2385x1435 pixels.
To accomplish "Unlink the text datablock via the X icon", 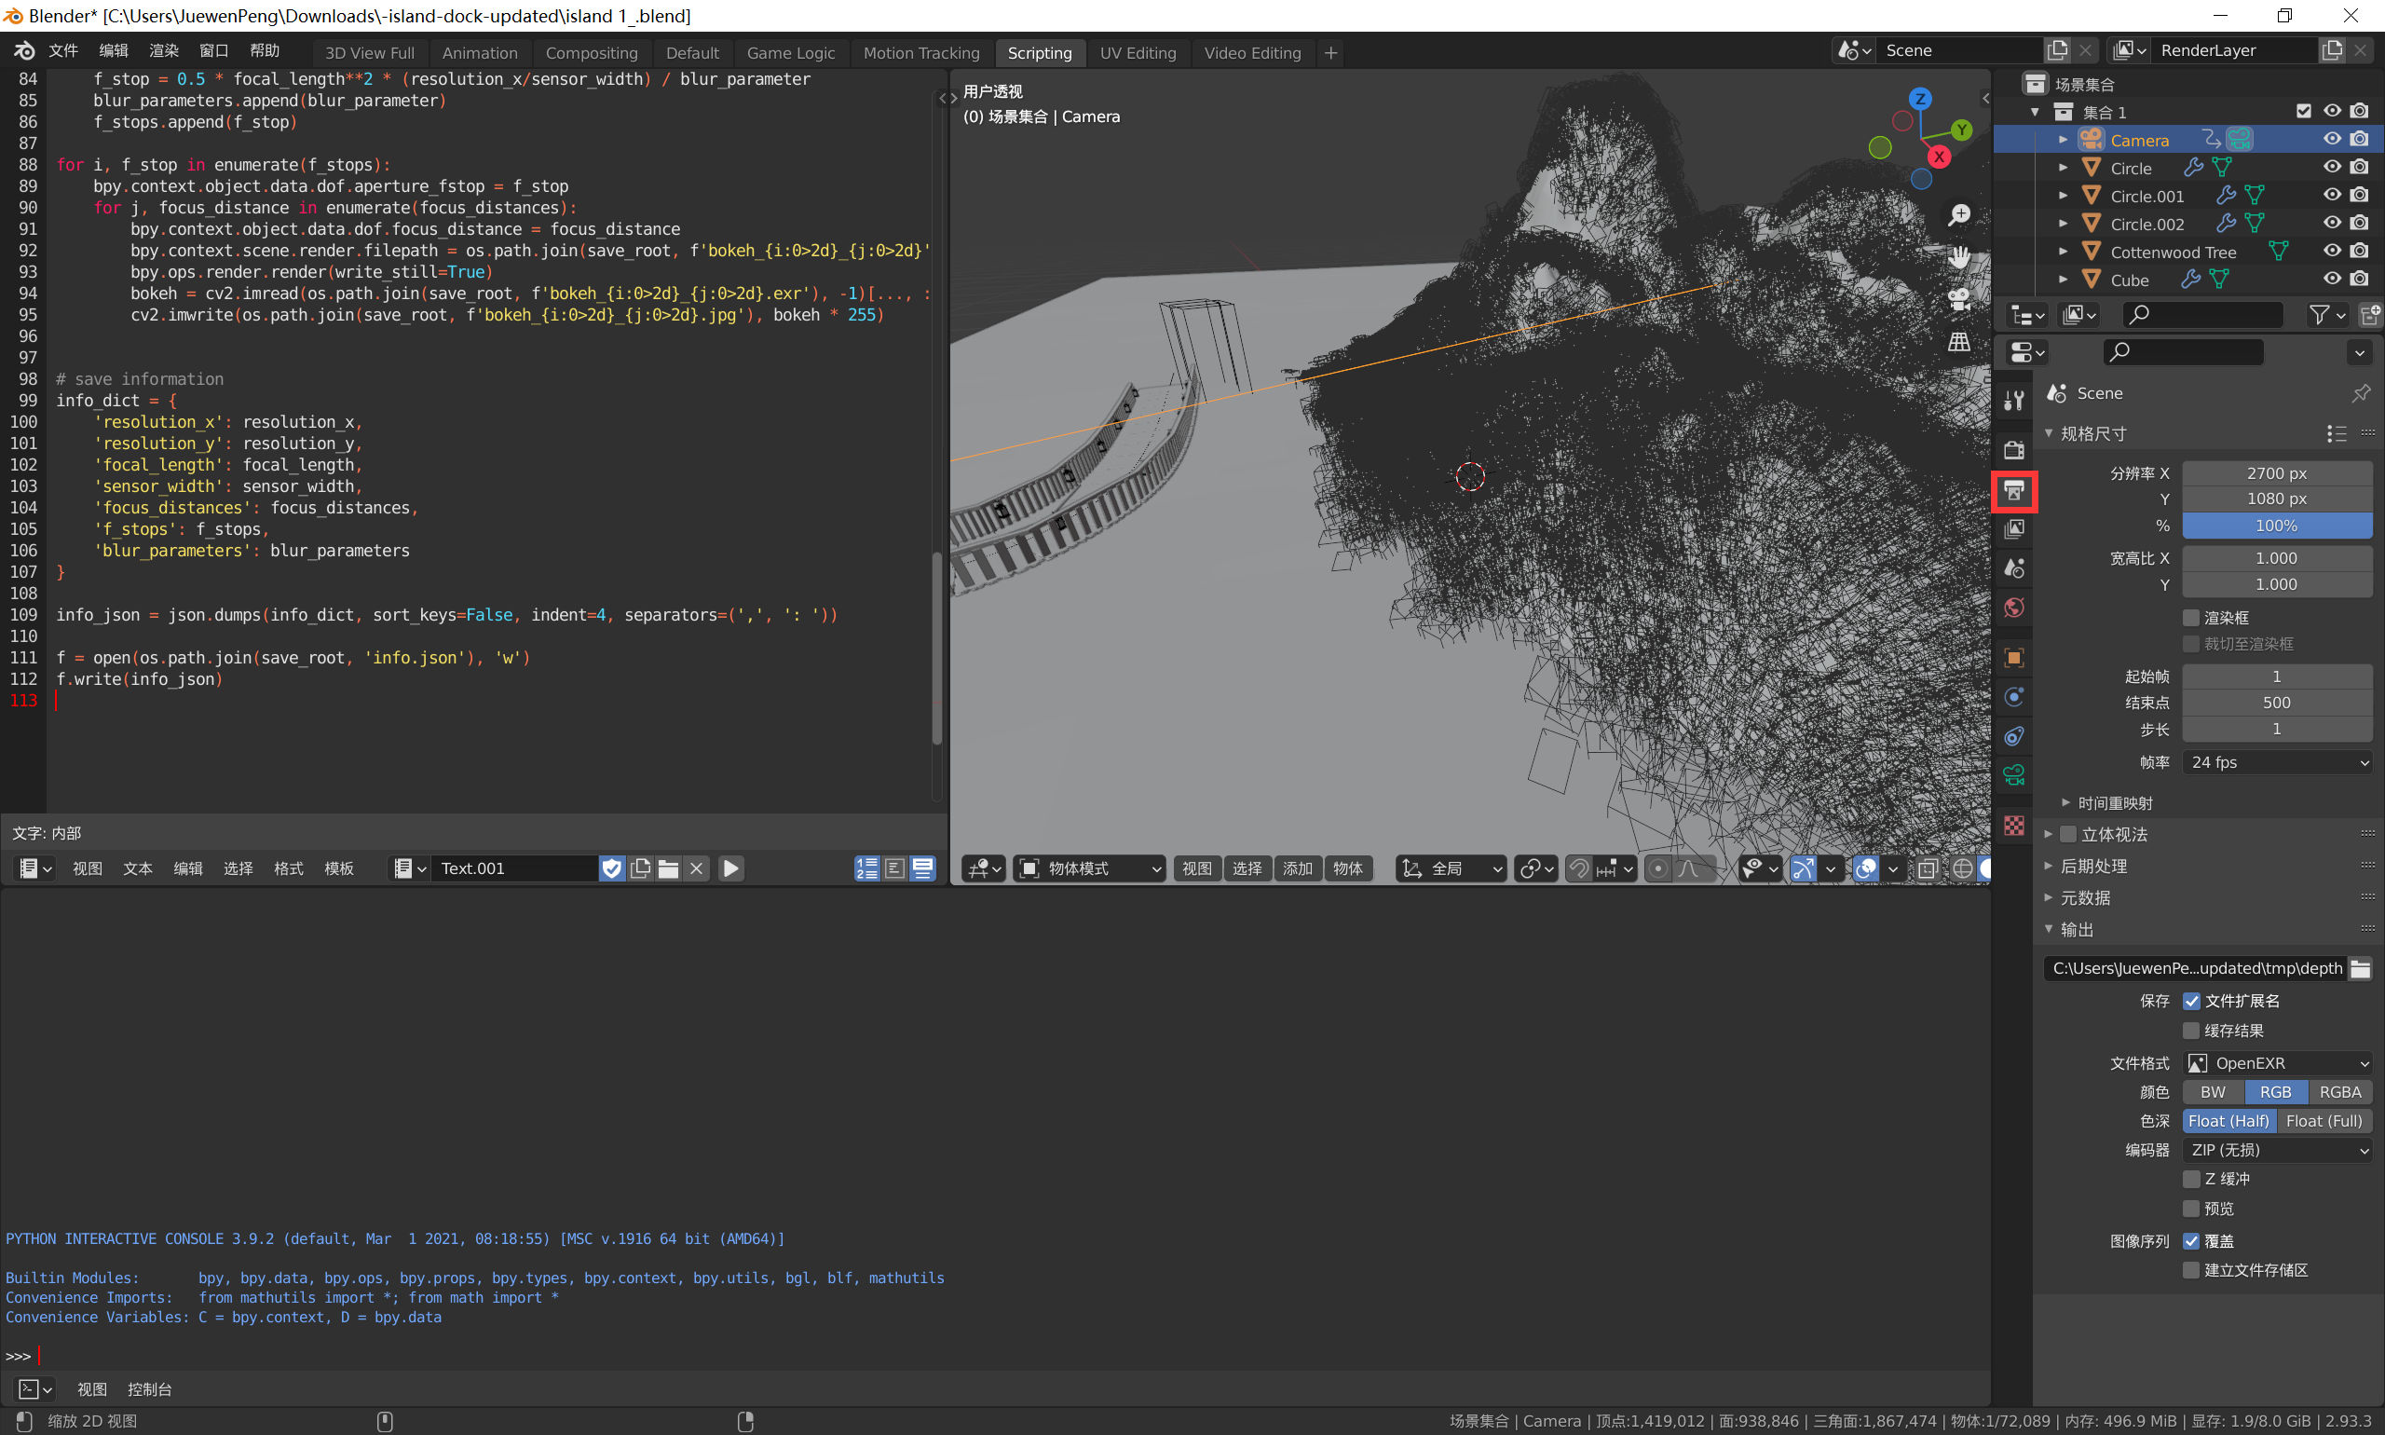I will point(697,868).
